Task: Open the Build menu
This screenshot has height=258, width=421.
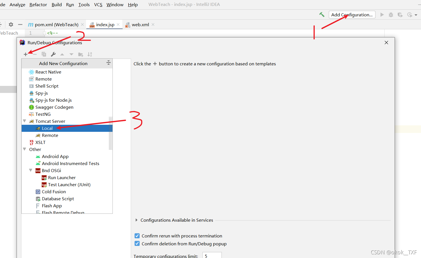Action: [x=57, y=5]
